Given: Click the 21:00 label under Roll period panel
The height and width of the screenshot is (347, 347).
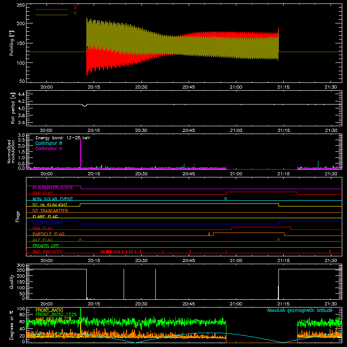Looking at the screenshot, I should coord(236,131).
